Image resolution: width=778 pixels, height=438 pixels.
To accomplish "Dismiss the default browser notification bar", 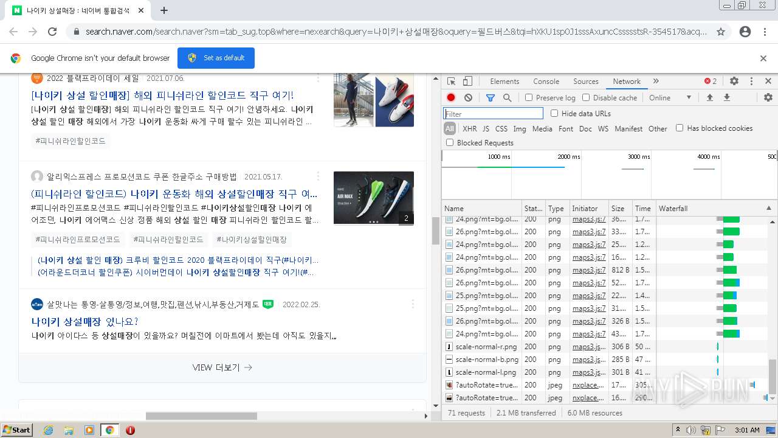I will click(763, 58).
